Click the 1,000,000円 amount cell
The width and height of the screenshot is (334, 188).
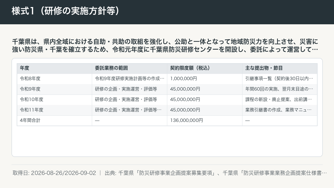pyautogui.click(x=205, y=79)
